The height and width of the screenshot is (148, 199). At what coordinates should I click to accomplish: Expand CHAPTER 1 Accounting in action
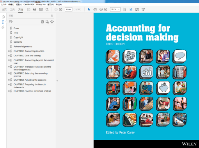9,51
